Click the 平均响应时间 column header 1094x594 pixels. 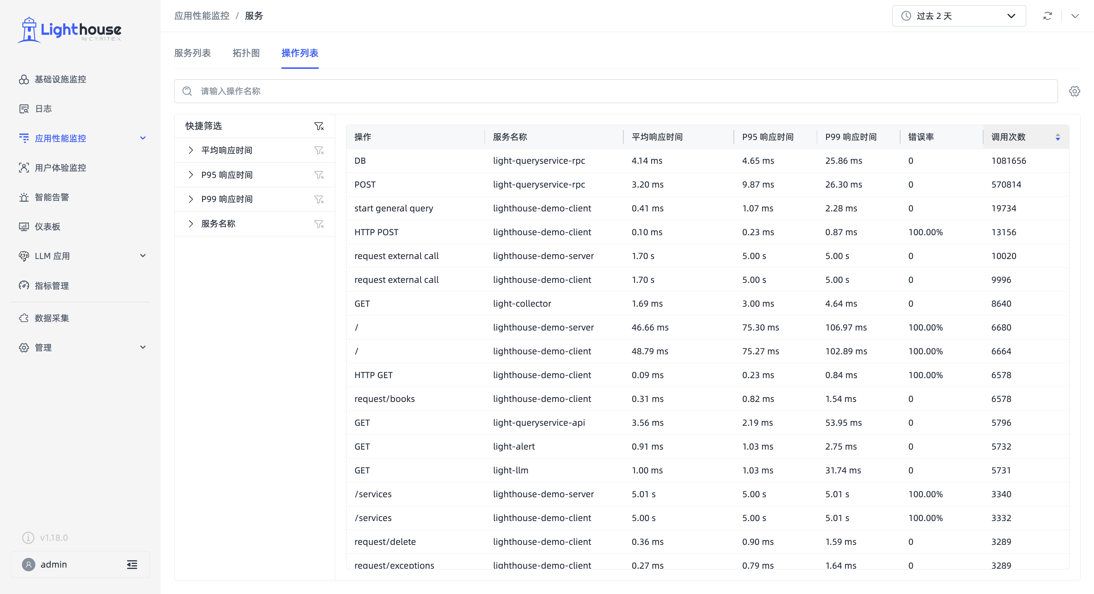[x=657, y=137]
